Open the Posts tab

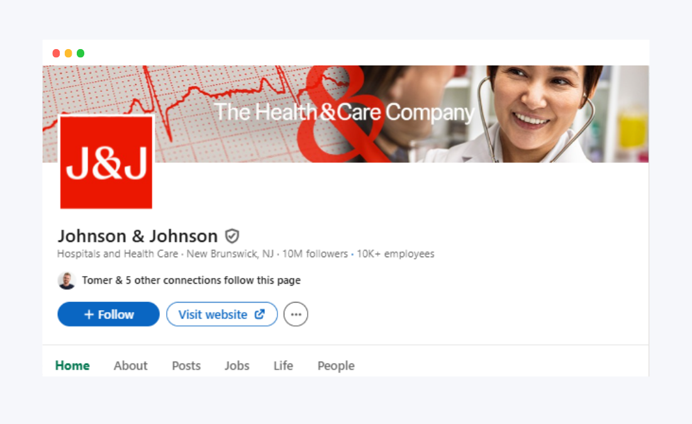coord(186,365)
